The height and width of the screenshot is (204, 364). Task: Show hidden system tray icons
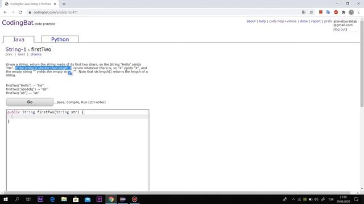[293, 199]
